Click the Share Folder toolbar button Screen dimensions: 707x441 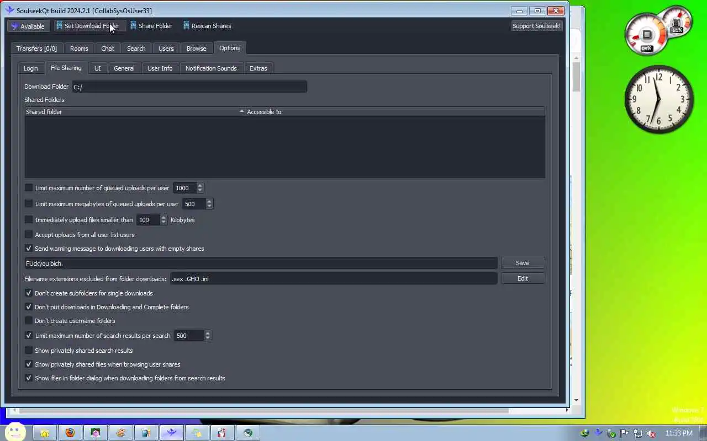point(151,26)
